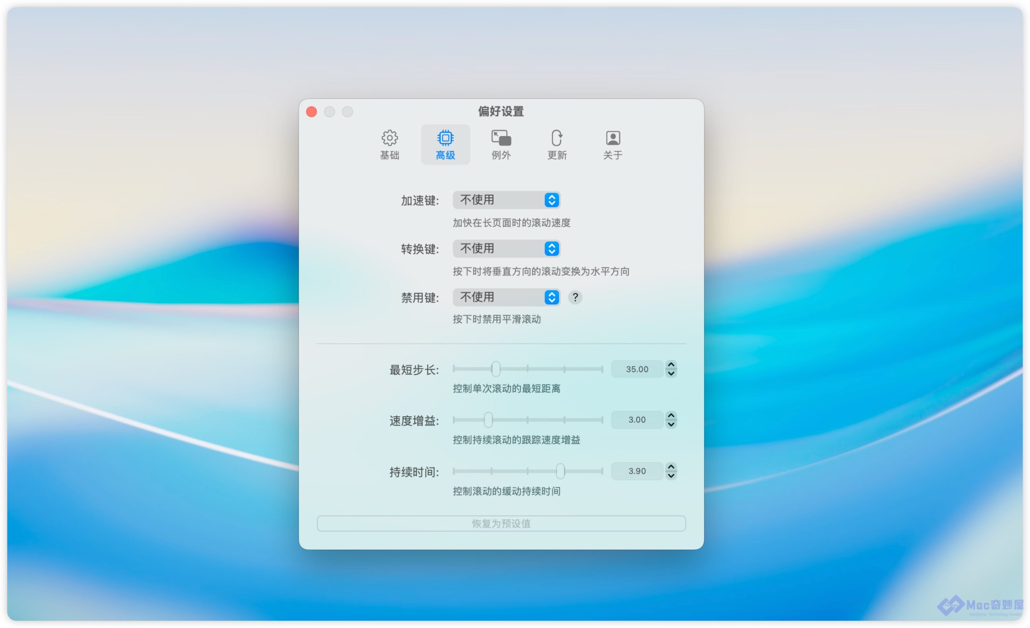The image size is (1030, 628).
Task: Open the 基础 settings gear icon
Action: [389, 138]
